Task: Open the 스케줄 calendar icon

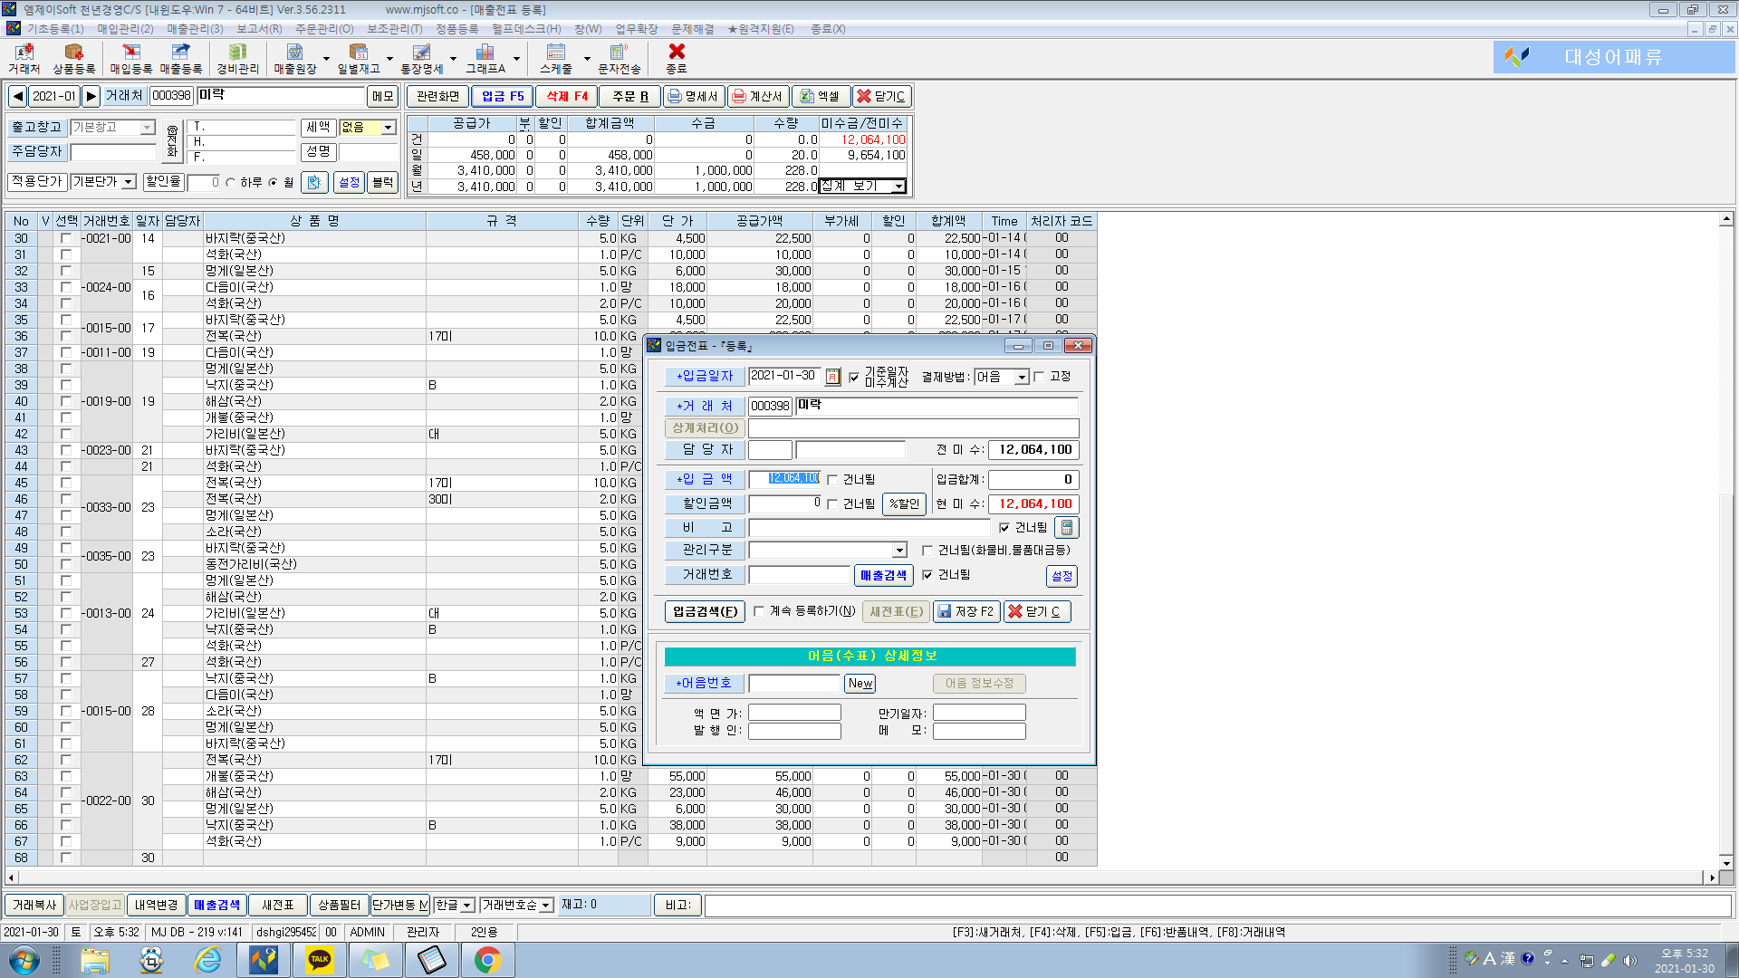Action: pyautogui.click(x=555, y=58)
